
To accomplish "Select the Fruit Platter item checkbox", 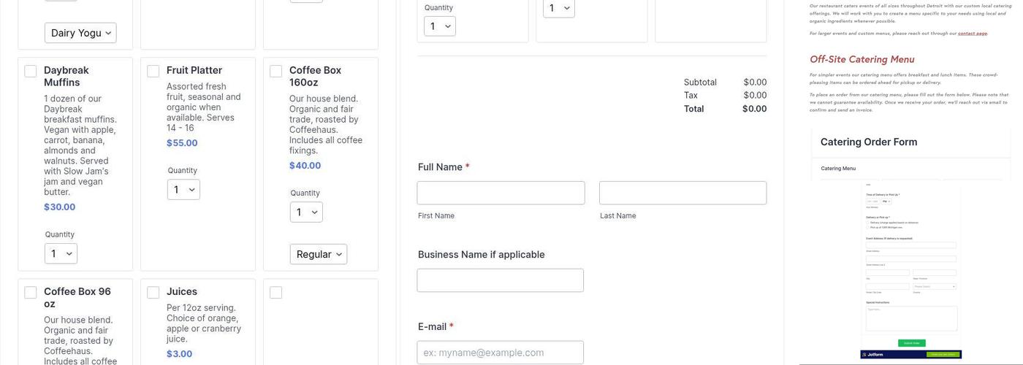I will click(153, 72).
